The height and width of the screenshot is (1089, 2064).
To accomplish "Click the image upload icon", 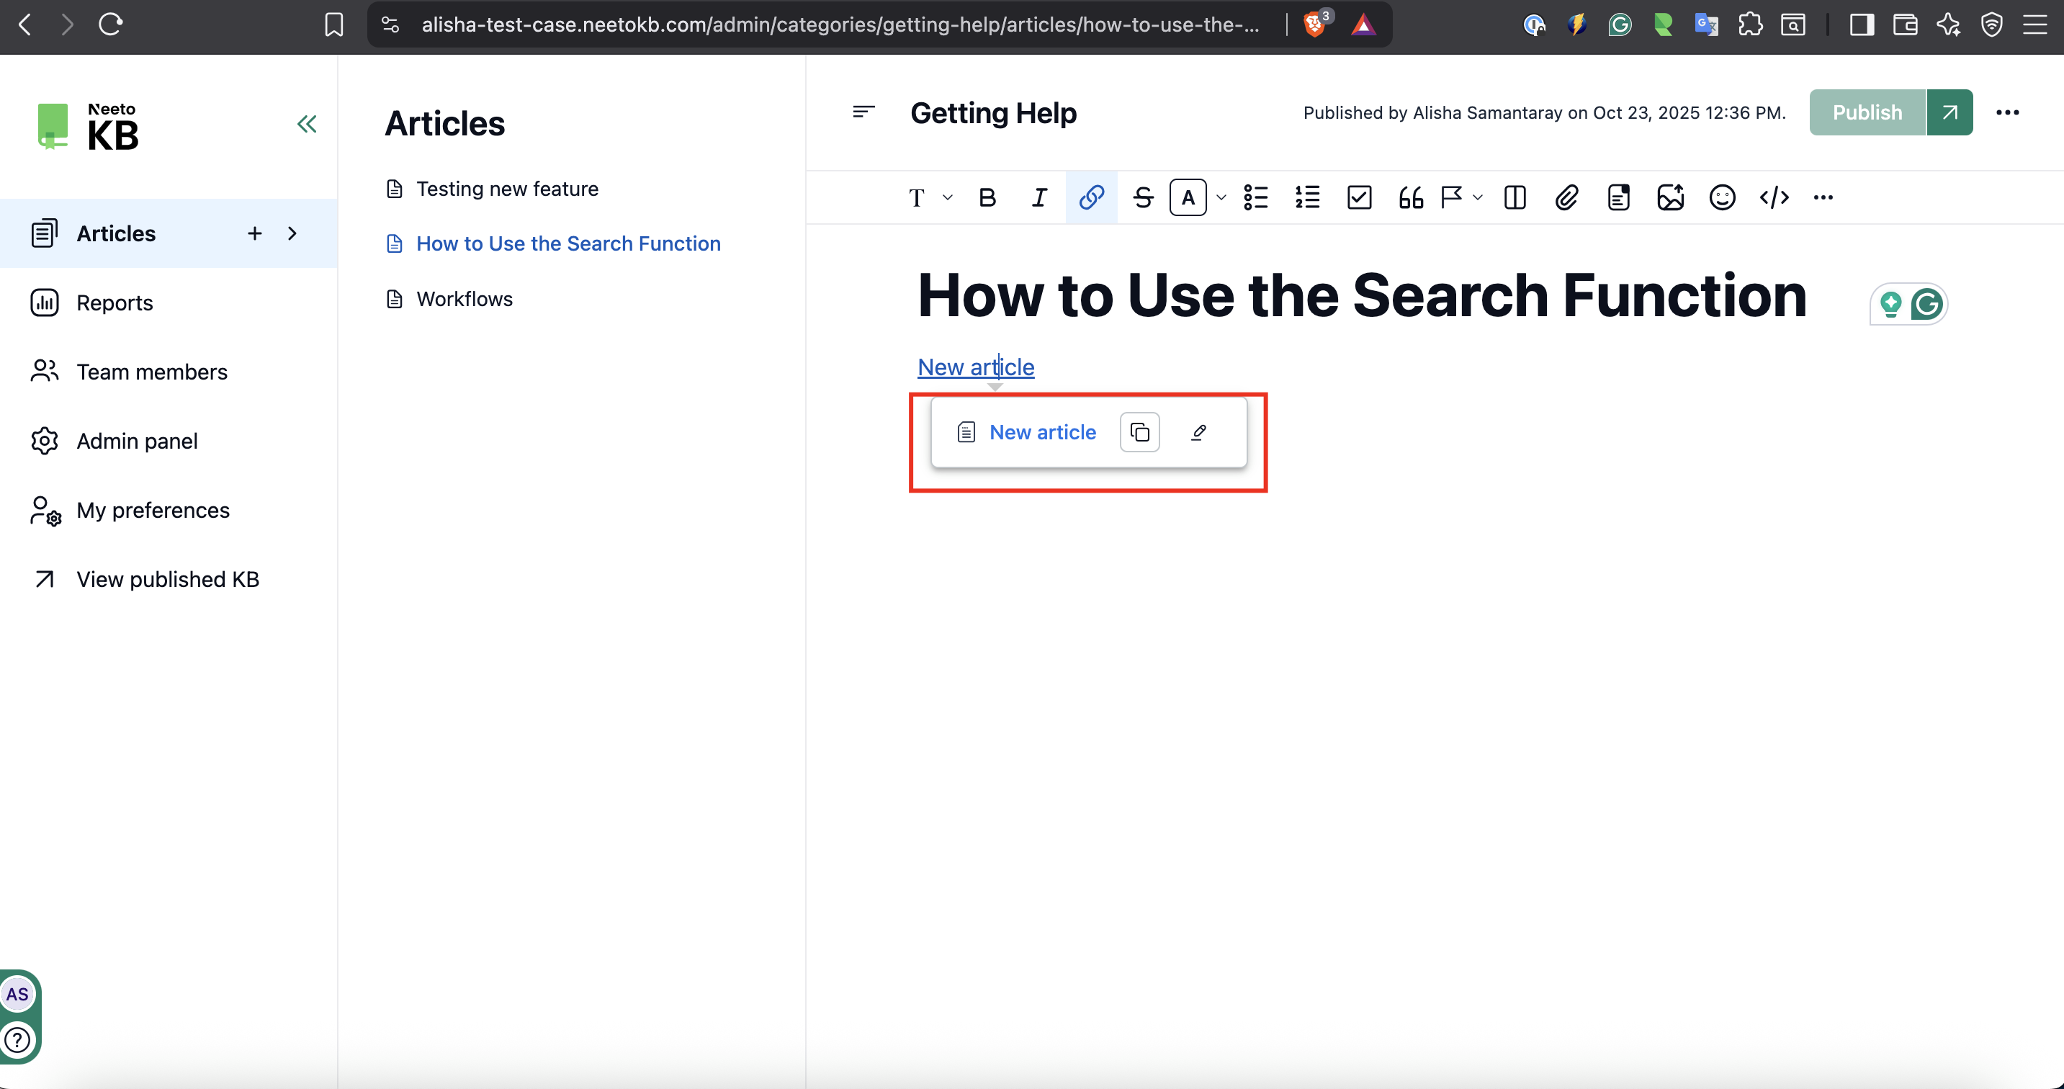I will 1670,197.
